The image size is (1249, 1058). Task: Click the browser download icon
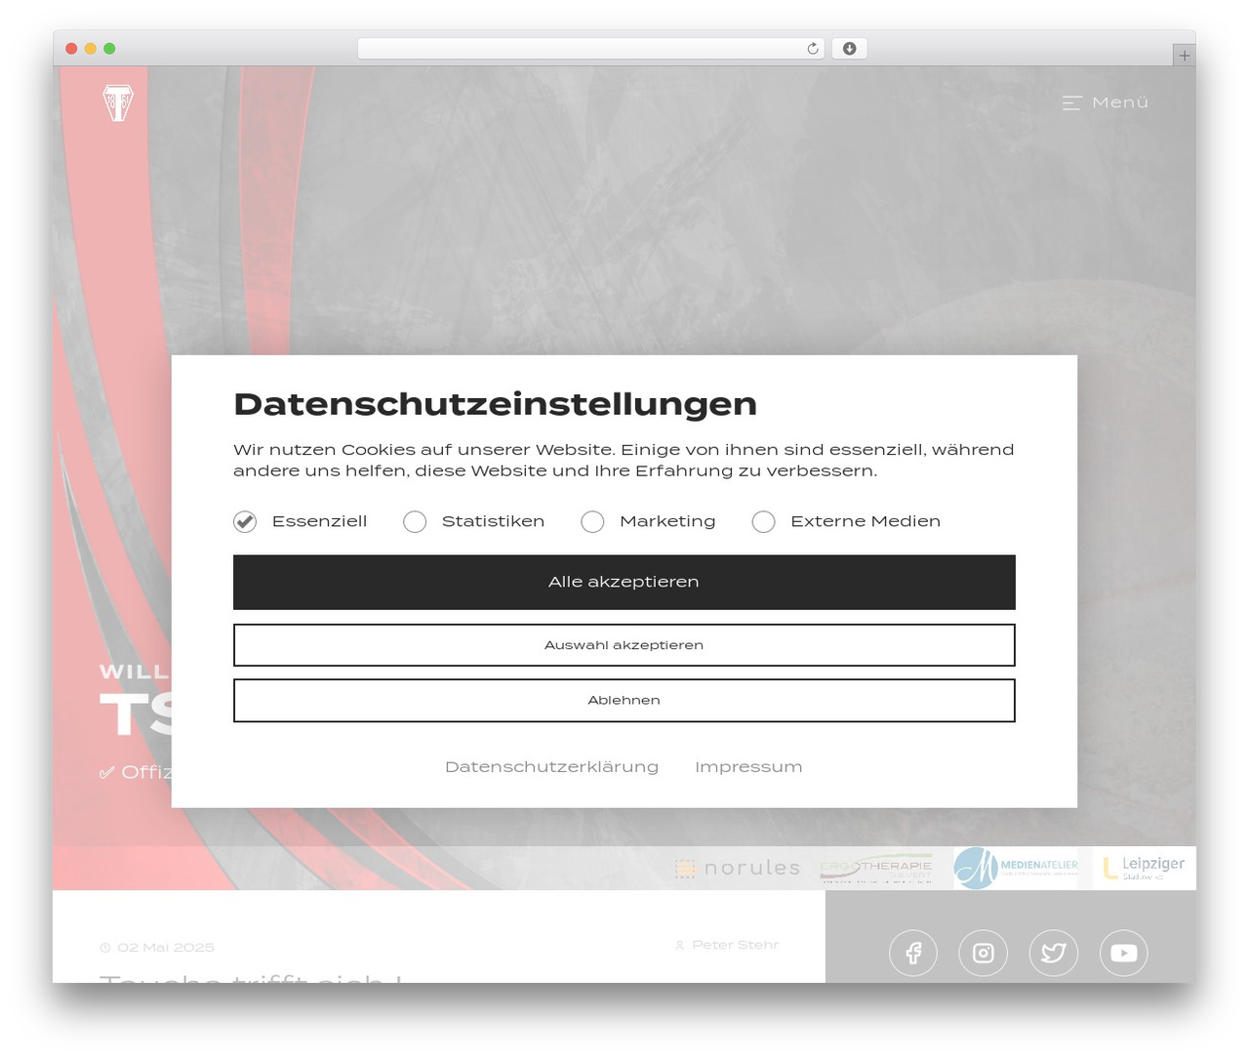[849, 49]
